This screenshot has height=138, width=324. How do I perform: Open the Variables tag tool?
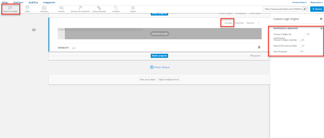tap(116, 9)
